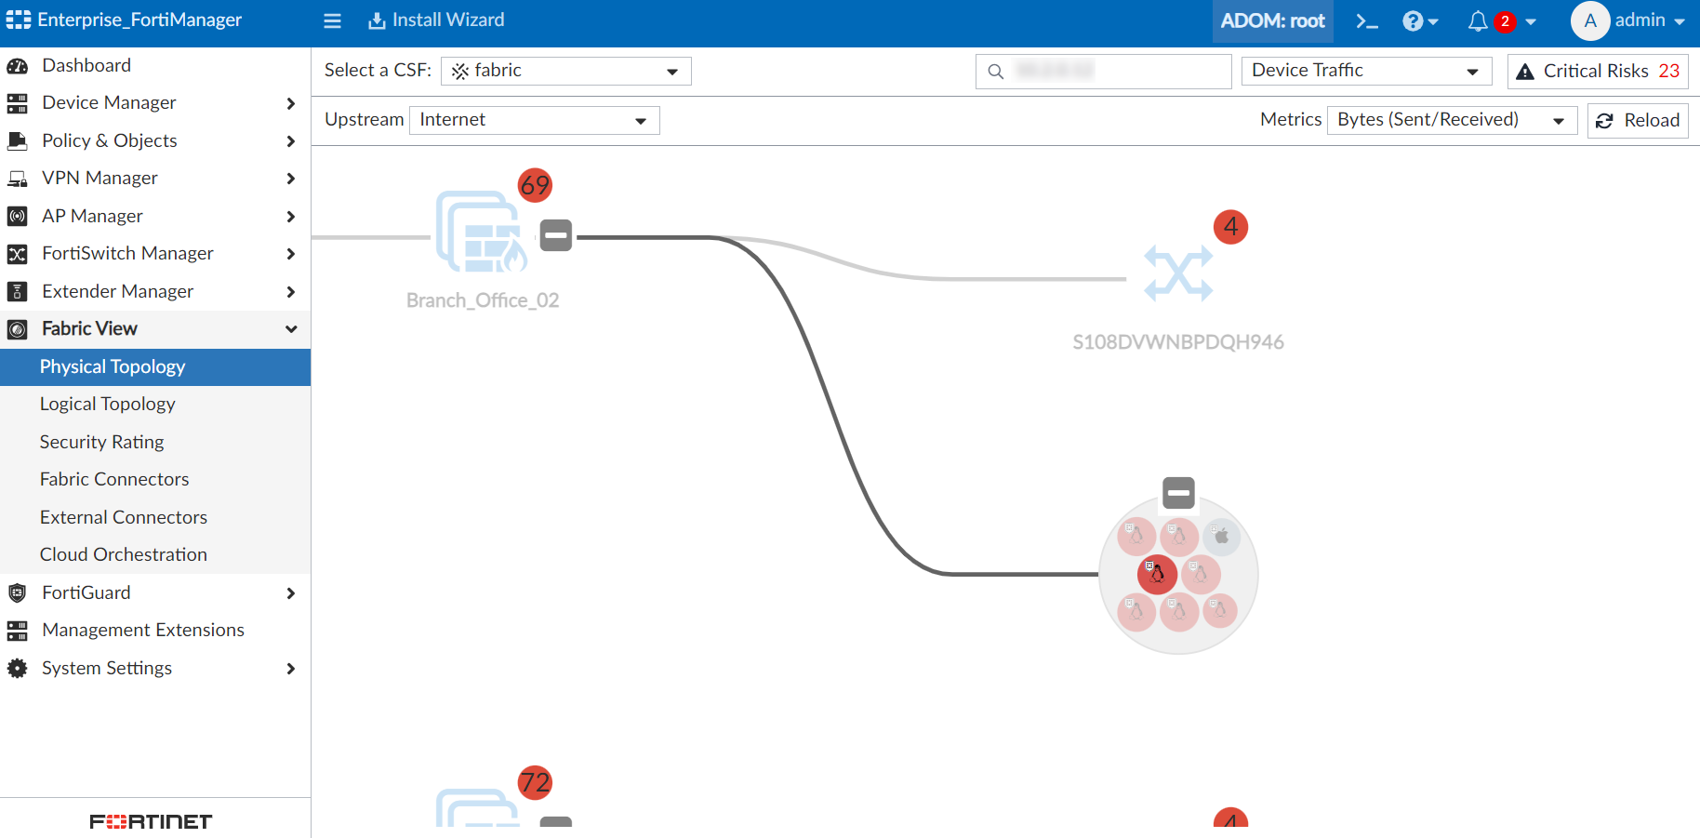
Task: Select the Branch_Office_02 firewall icon
Action: [482, 233]
